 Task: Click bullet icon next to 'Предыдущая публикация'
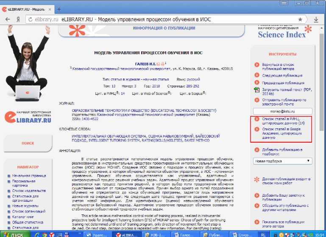point(257,82)
